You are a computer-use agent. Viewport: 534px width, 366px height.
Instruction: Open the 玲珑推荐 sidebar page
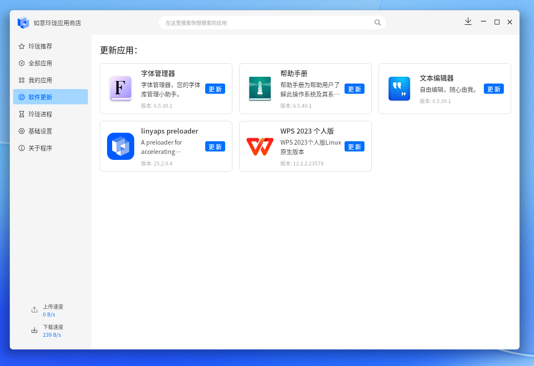tap(51, 46)
